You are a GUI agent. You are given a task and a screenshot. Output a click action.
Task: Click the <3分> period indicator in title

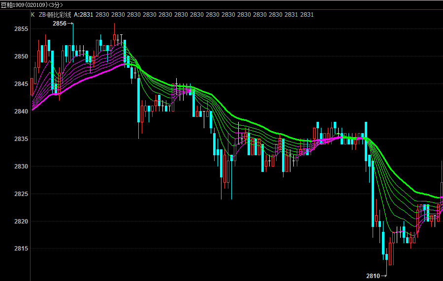point(56,5)
